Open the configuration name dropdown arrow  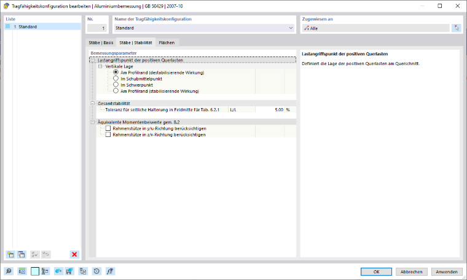click(x=291, y=28)
